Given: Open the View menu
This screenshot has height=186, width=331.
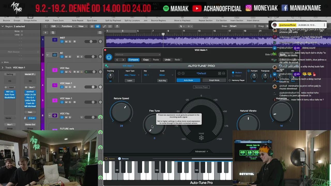Looking at the screenshot, I should coord(82,26).
